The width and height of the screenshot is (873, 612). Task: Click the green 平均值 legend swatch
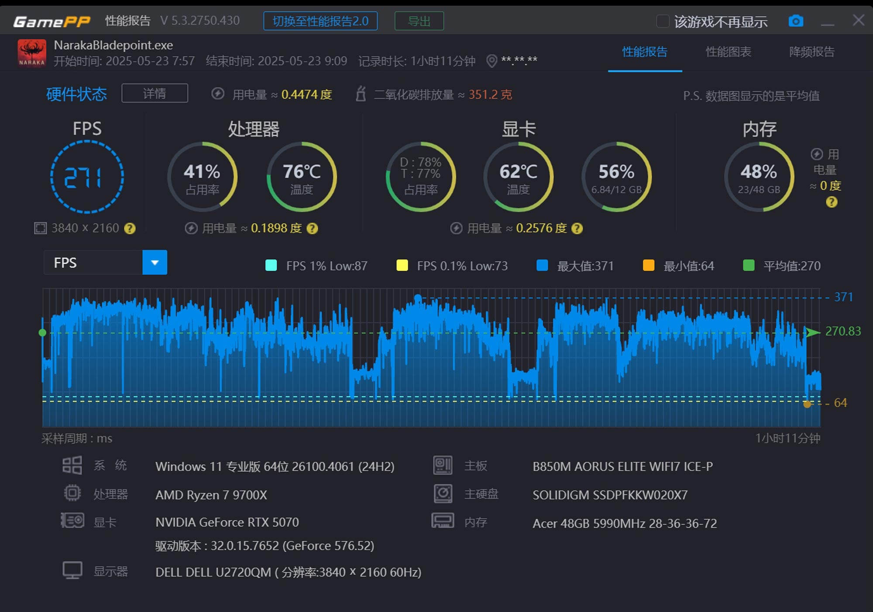point(749,266)
